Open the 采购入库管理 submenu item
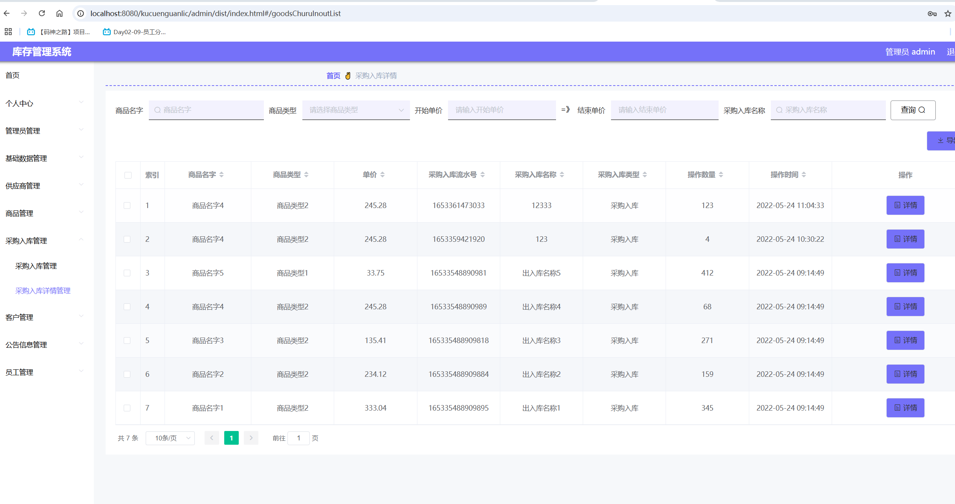Screen dimensions: 955x504 click(x=36, y=266)
